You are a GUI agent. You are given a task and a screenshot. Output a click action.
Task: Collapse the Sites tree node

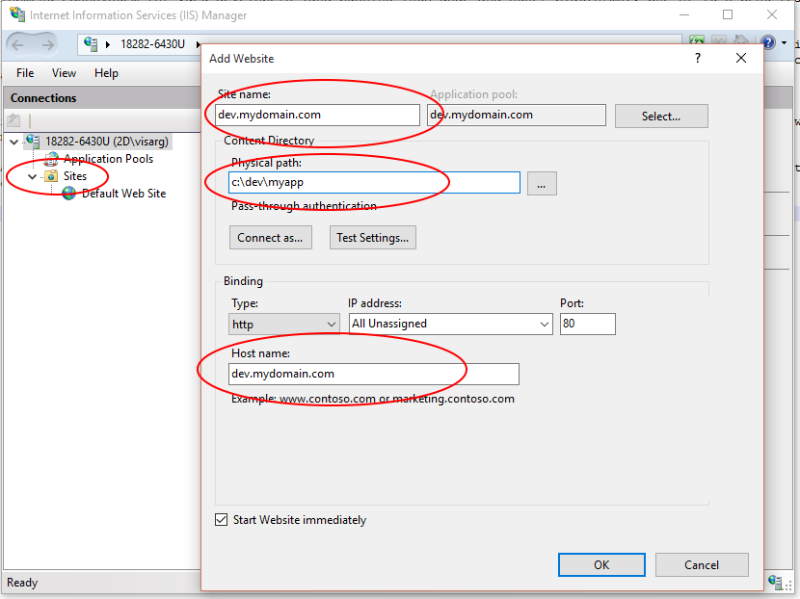pos(32,176)
